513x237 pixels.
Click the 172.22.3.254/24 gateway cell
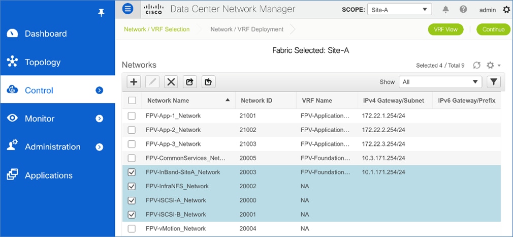click(x=383, y=144)
